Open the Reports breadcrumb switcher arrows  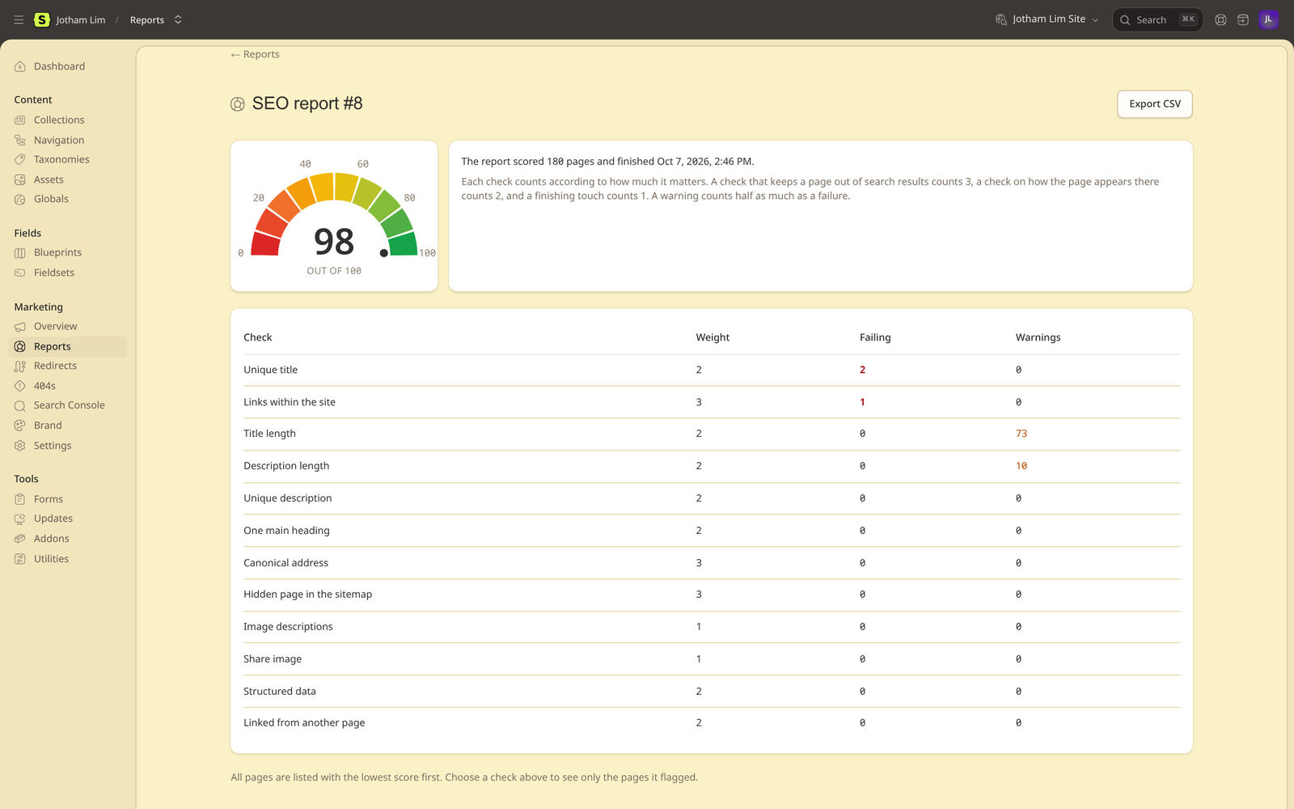(178, 19)
